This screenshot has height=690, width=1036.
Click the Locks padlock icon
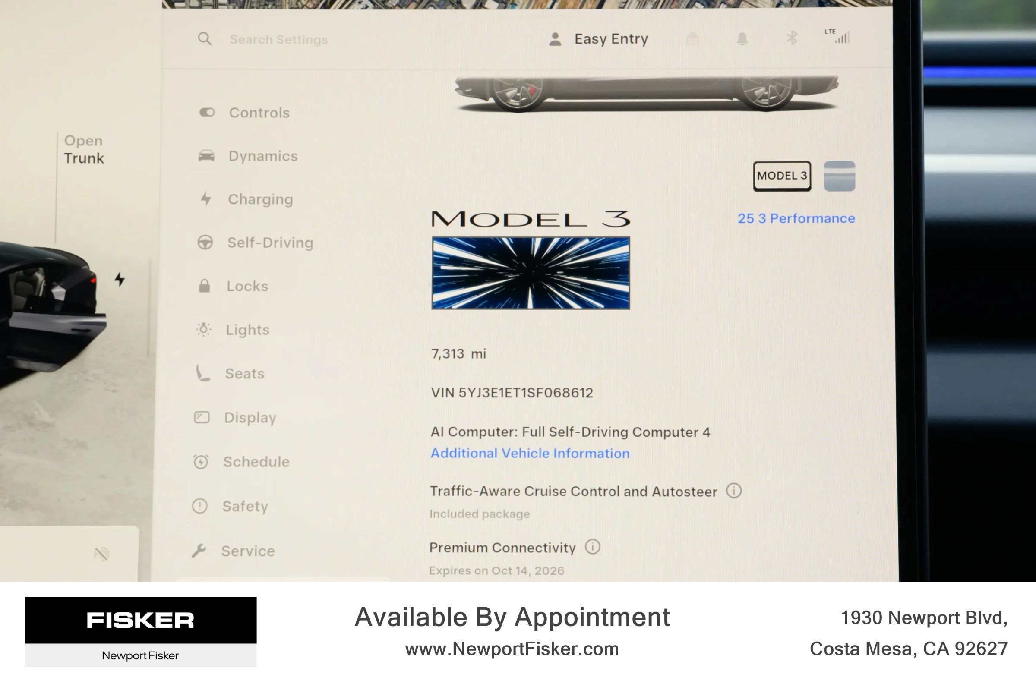point(204,286)
